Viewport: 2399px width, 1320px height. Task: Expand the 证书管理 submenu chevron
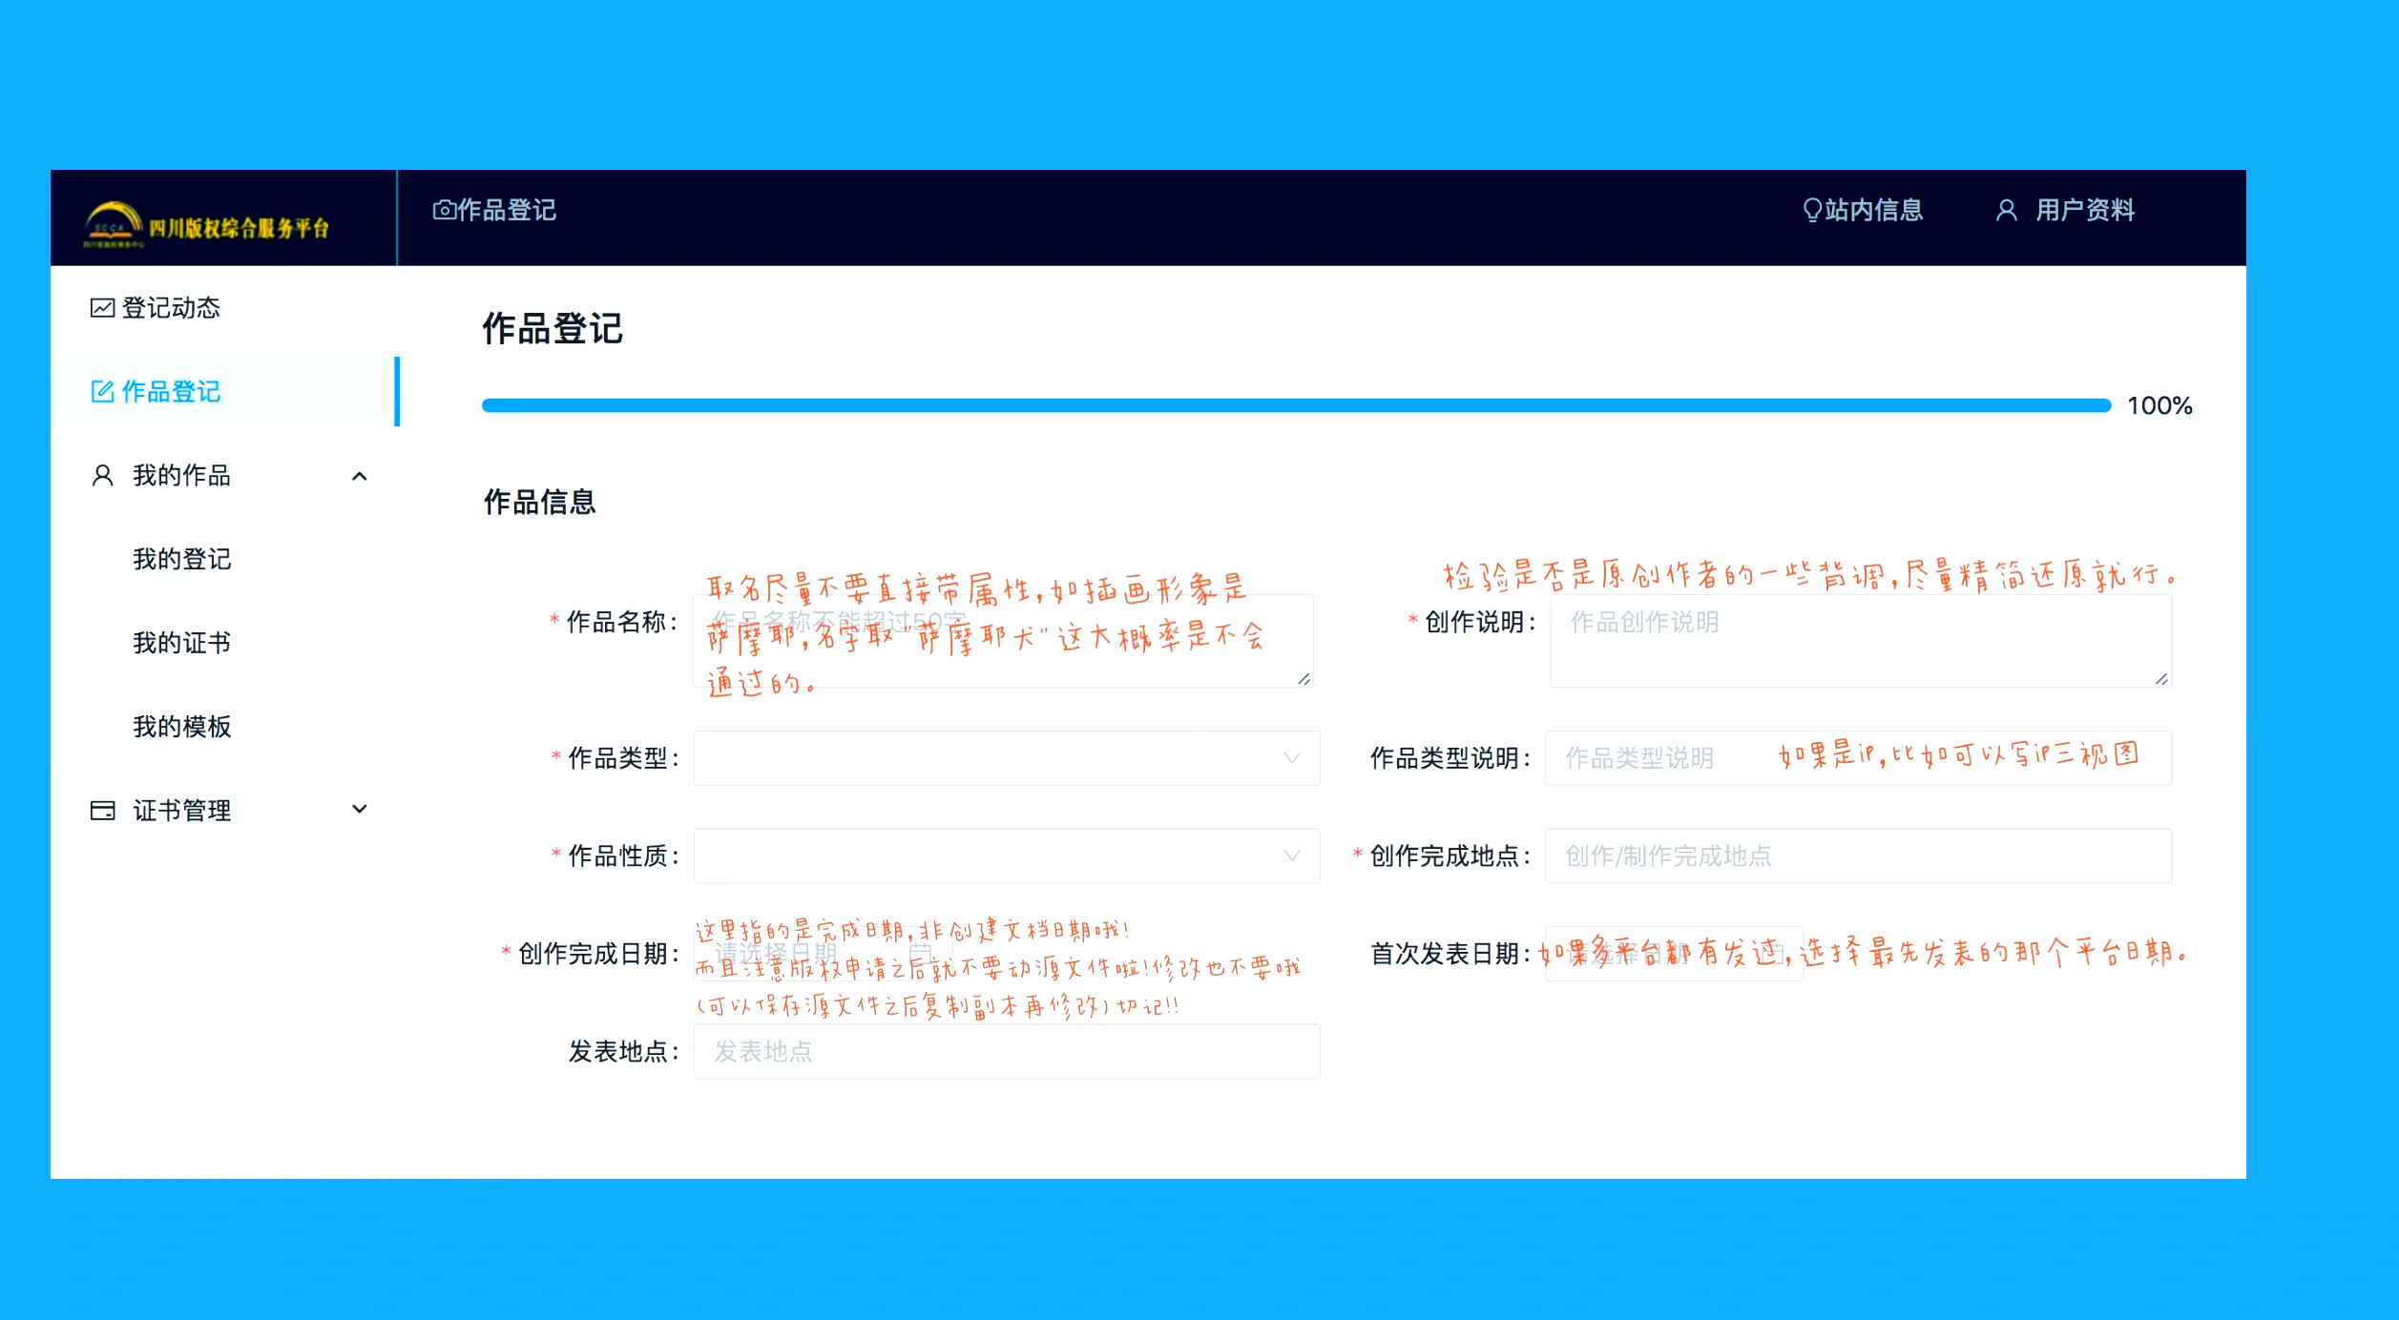pos(360,810)
